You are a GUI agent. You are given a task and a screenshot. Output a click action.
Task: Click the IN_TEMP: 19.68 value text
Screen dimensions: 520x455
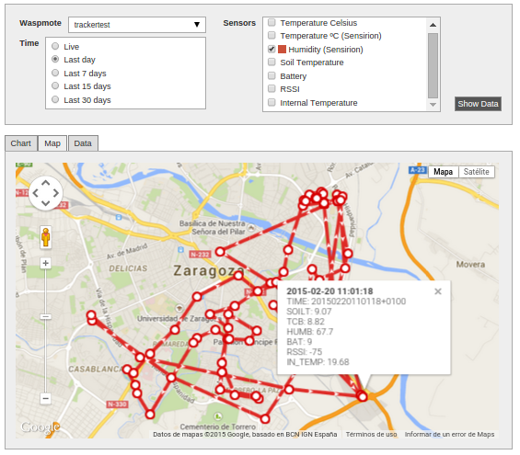[x=318, y=362]
